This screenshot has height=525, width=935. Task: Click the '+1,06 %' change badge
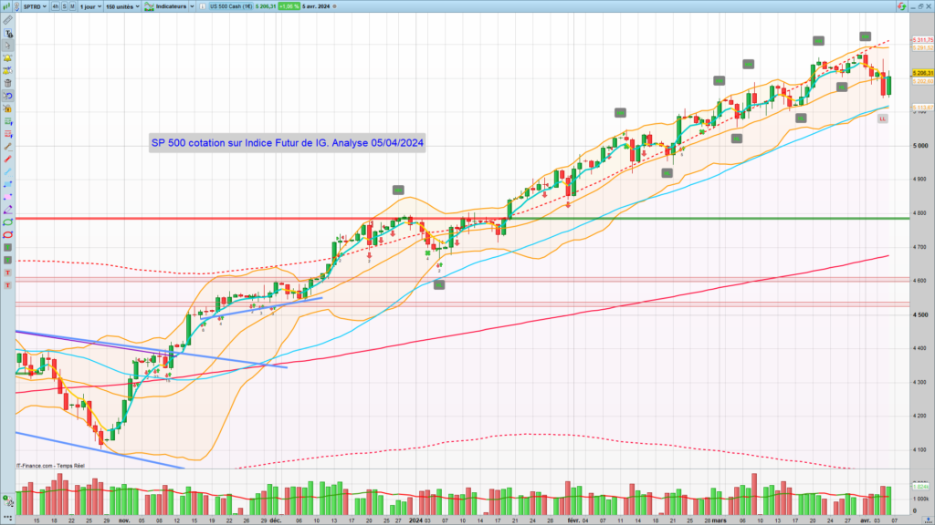[289, 6]
